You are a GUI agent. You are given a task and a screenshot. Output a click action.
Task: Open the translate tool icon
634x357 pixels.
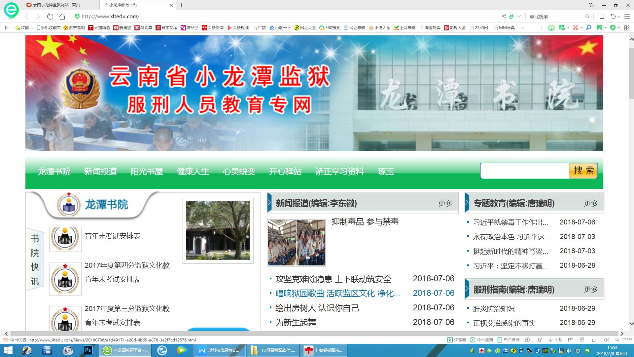tap(562, 28)
